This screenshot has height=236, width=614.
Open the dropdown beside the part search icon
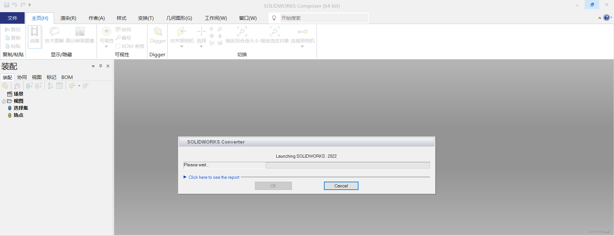(79, 86)
